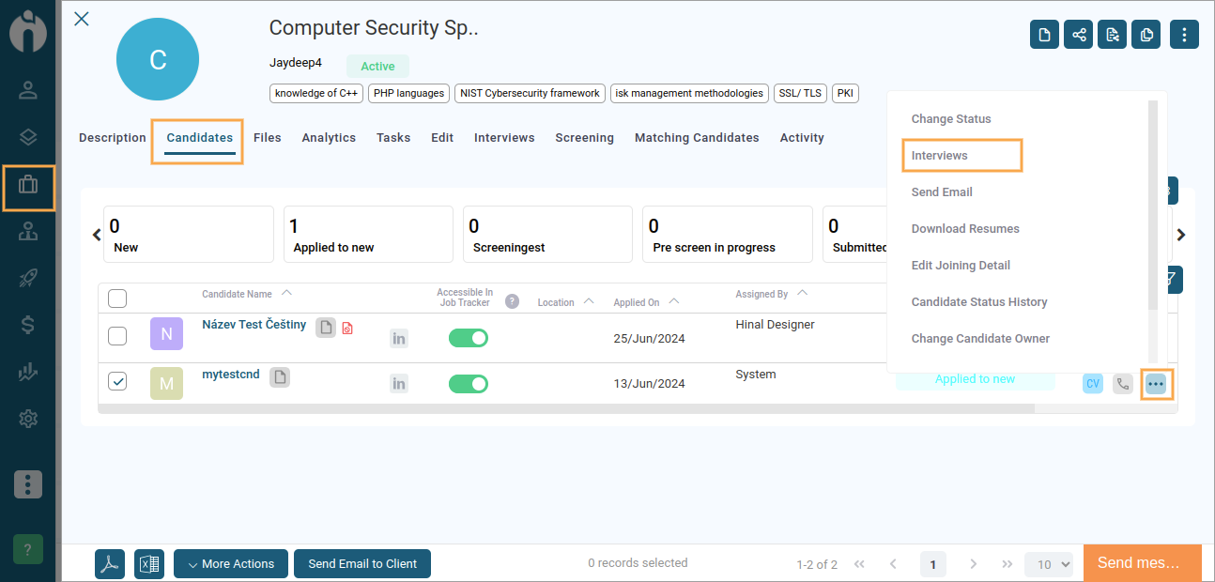
Task: Select Change Candidate Owner menu entry
Action: 980,339
